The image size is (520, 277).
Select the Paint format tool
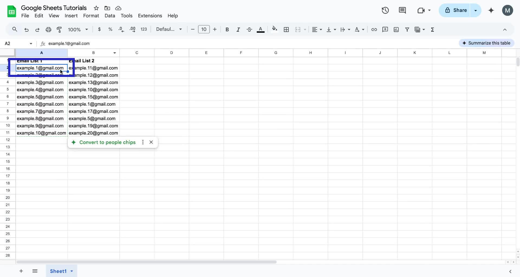[x=59, y=30]
